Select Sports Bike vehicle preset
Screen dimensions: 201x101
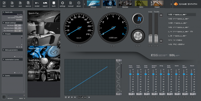coord(44,63)
